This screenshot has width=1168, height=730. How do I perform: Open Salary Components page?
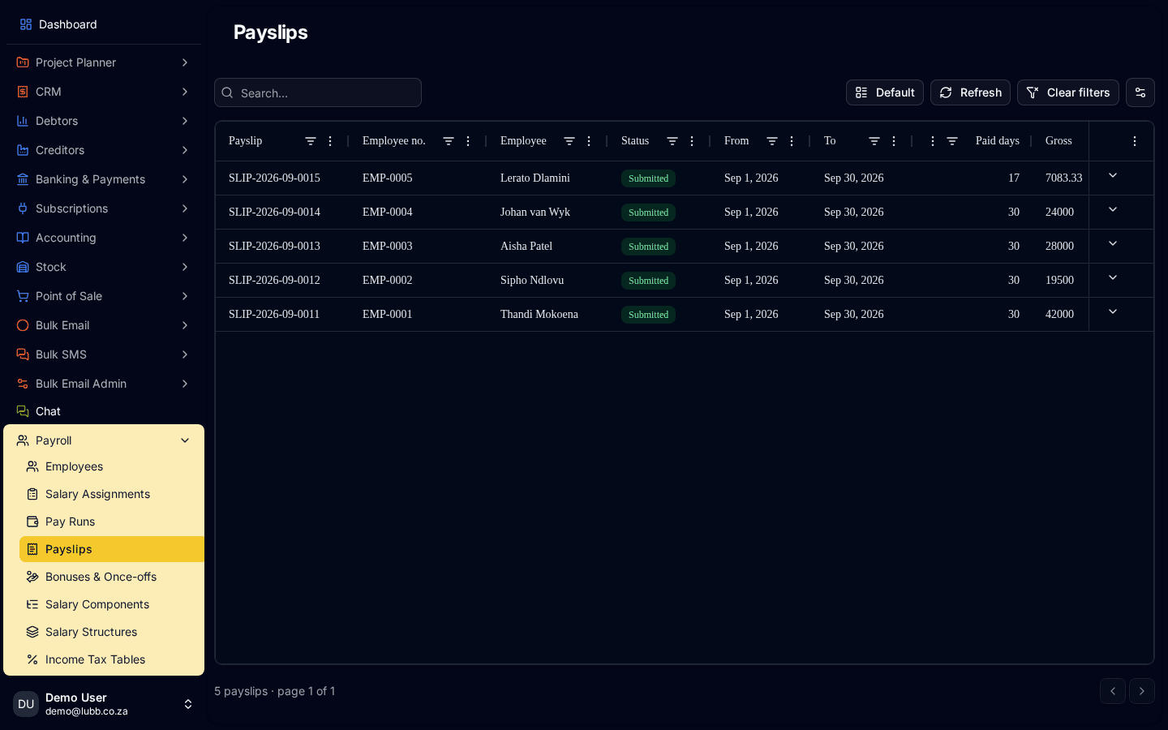tap(112, 604)
